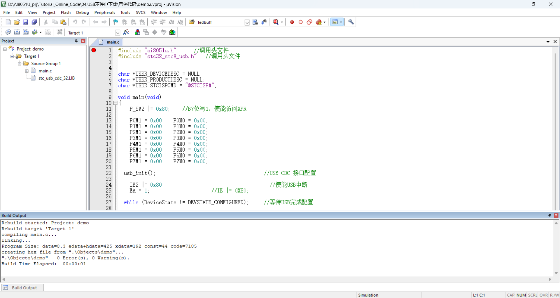Build target icon
Screen dimensions: 560x298
(17, 32)
